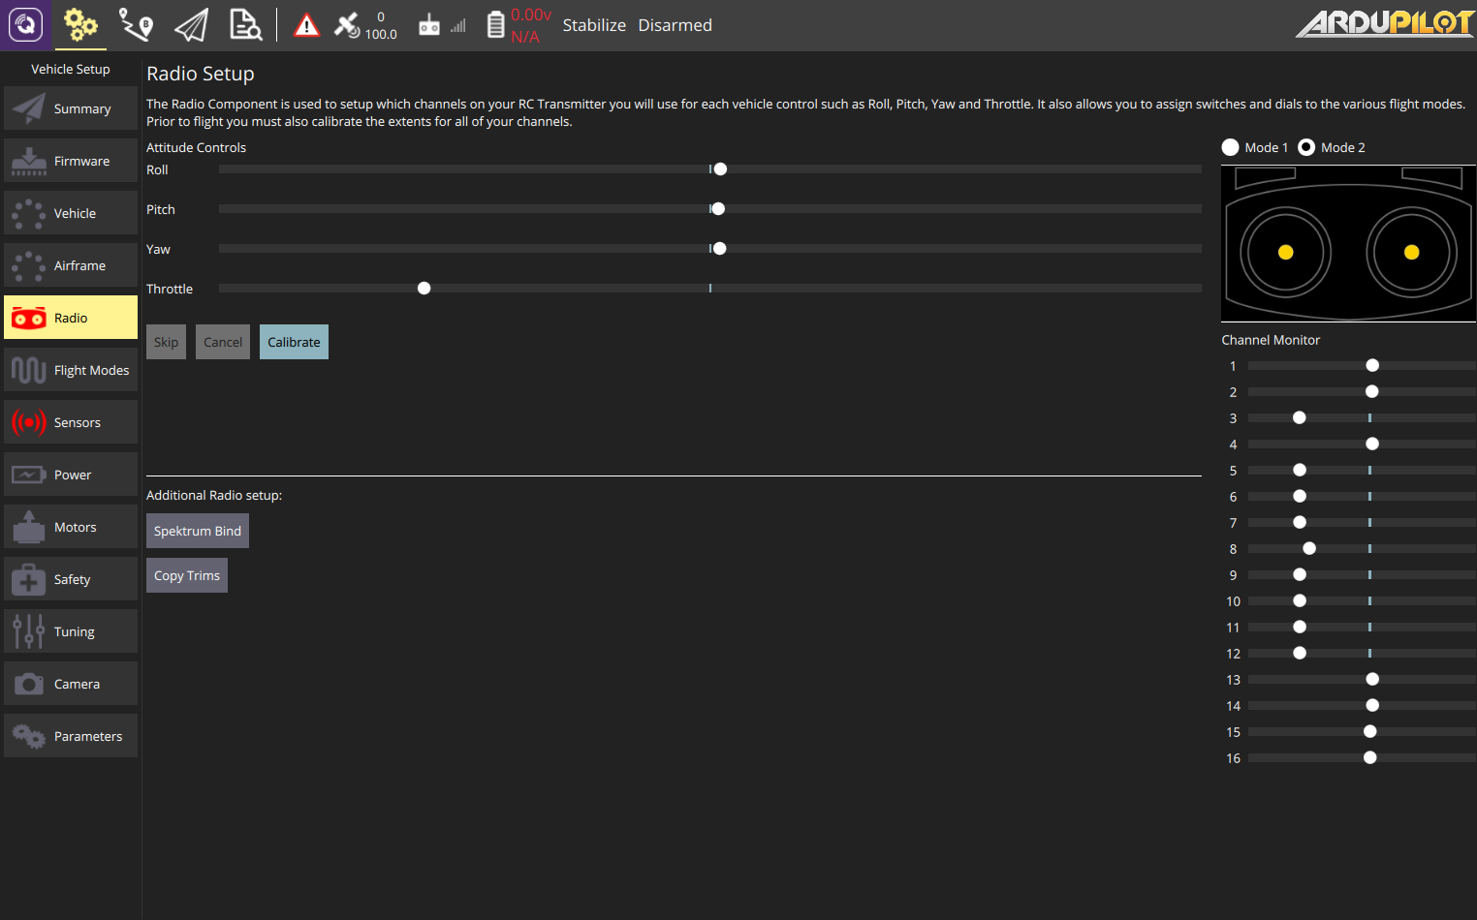Screen dimensions: 1477x920
Task: Start radio calibration with Calibrate button
Action: (294, 342)
